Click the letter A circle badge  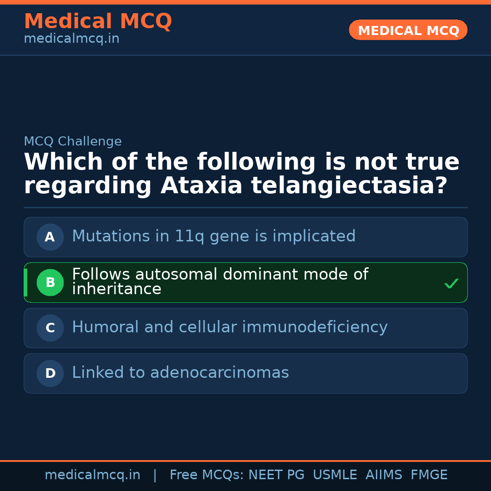(x=50, y=237)
